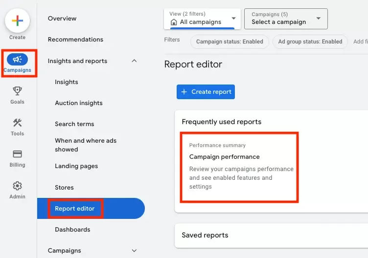The width and height of the screenshot is (368, 258).
Task: Click the home icon beside All campaigns
Action: coord(174,22)
